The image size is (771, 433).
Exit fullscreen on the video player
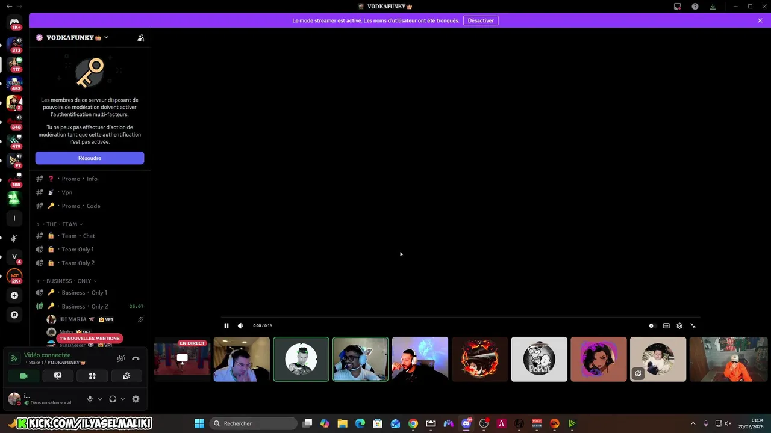(x=693, y=325)
